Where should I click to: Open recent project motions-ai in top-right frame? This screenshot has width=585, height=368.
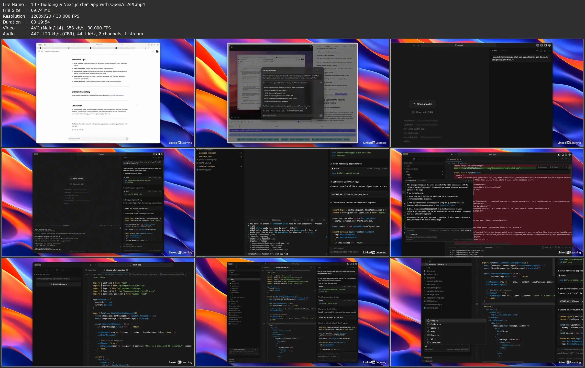(x=409, y=120)
